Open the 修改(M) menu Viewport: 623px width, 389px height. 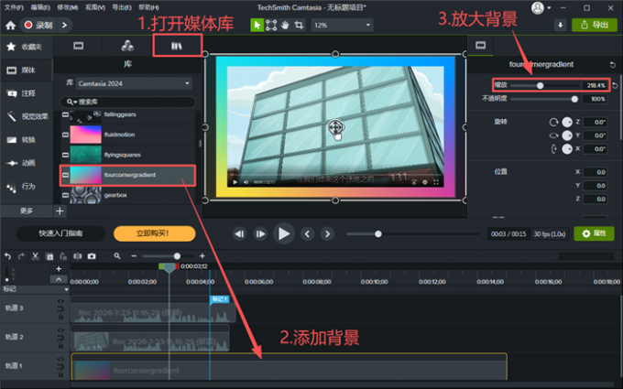tap(68, 7)
